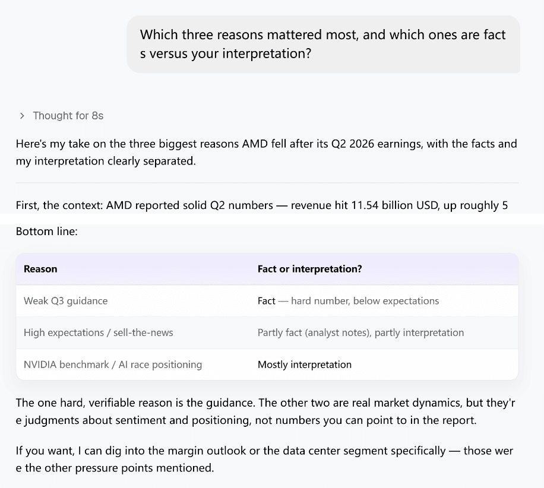Click the 'Fact or interpretation?' column header
The image size is (544, 488).
coord(309,269)
